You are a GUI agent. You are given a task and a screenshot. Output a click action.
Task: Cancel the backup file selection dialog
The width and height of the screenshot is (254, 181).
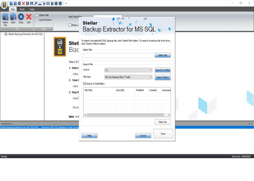click(x=143, y=135)
